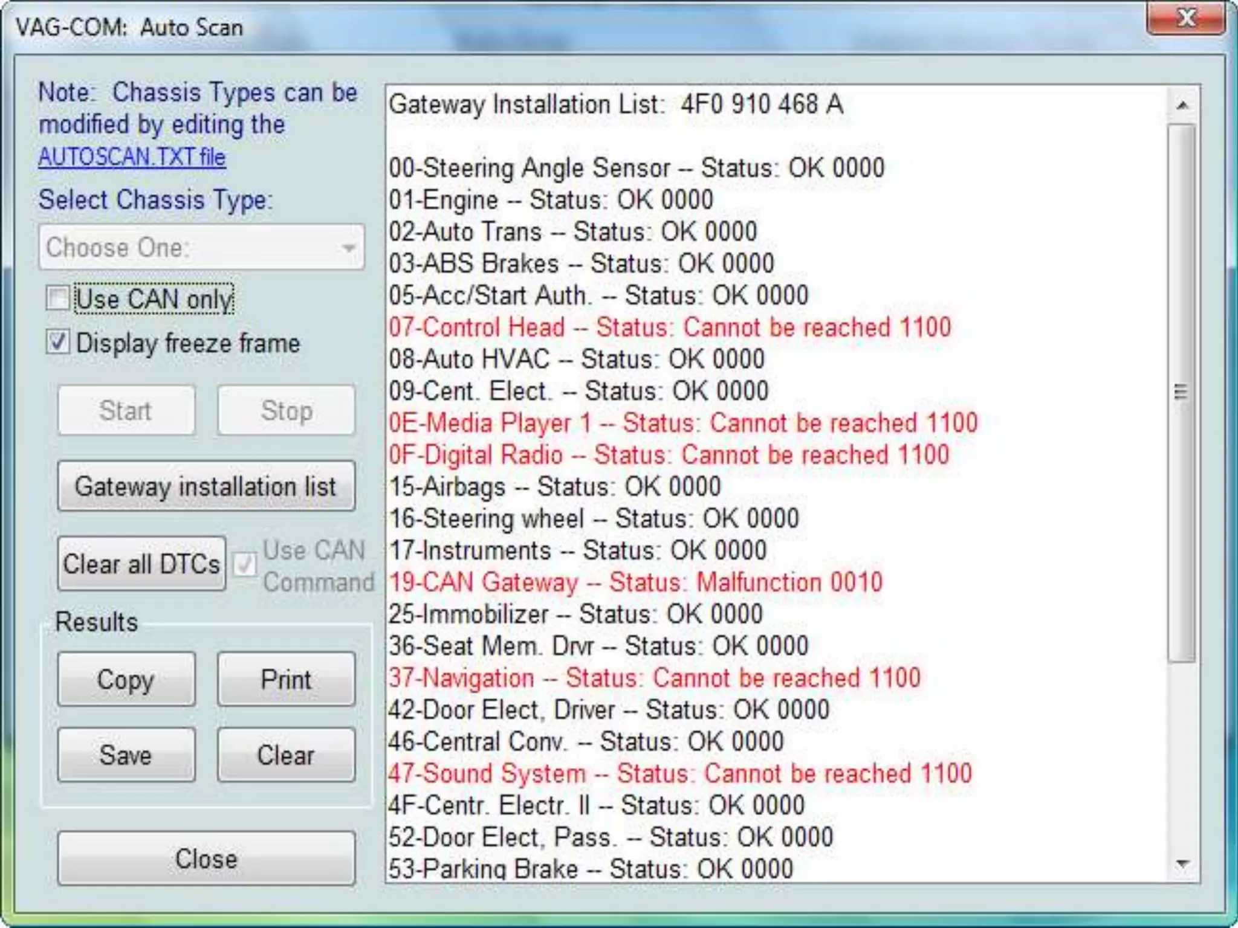The height and width of the screenshot is (928, 1238).
Task: Click the bottom Close button
Action: click(206, 859)
